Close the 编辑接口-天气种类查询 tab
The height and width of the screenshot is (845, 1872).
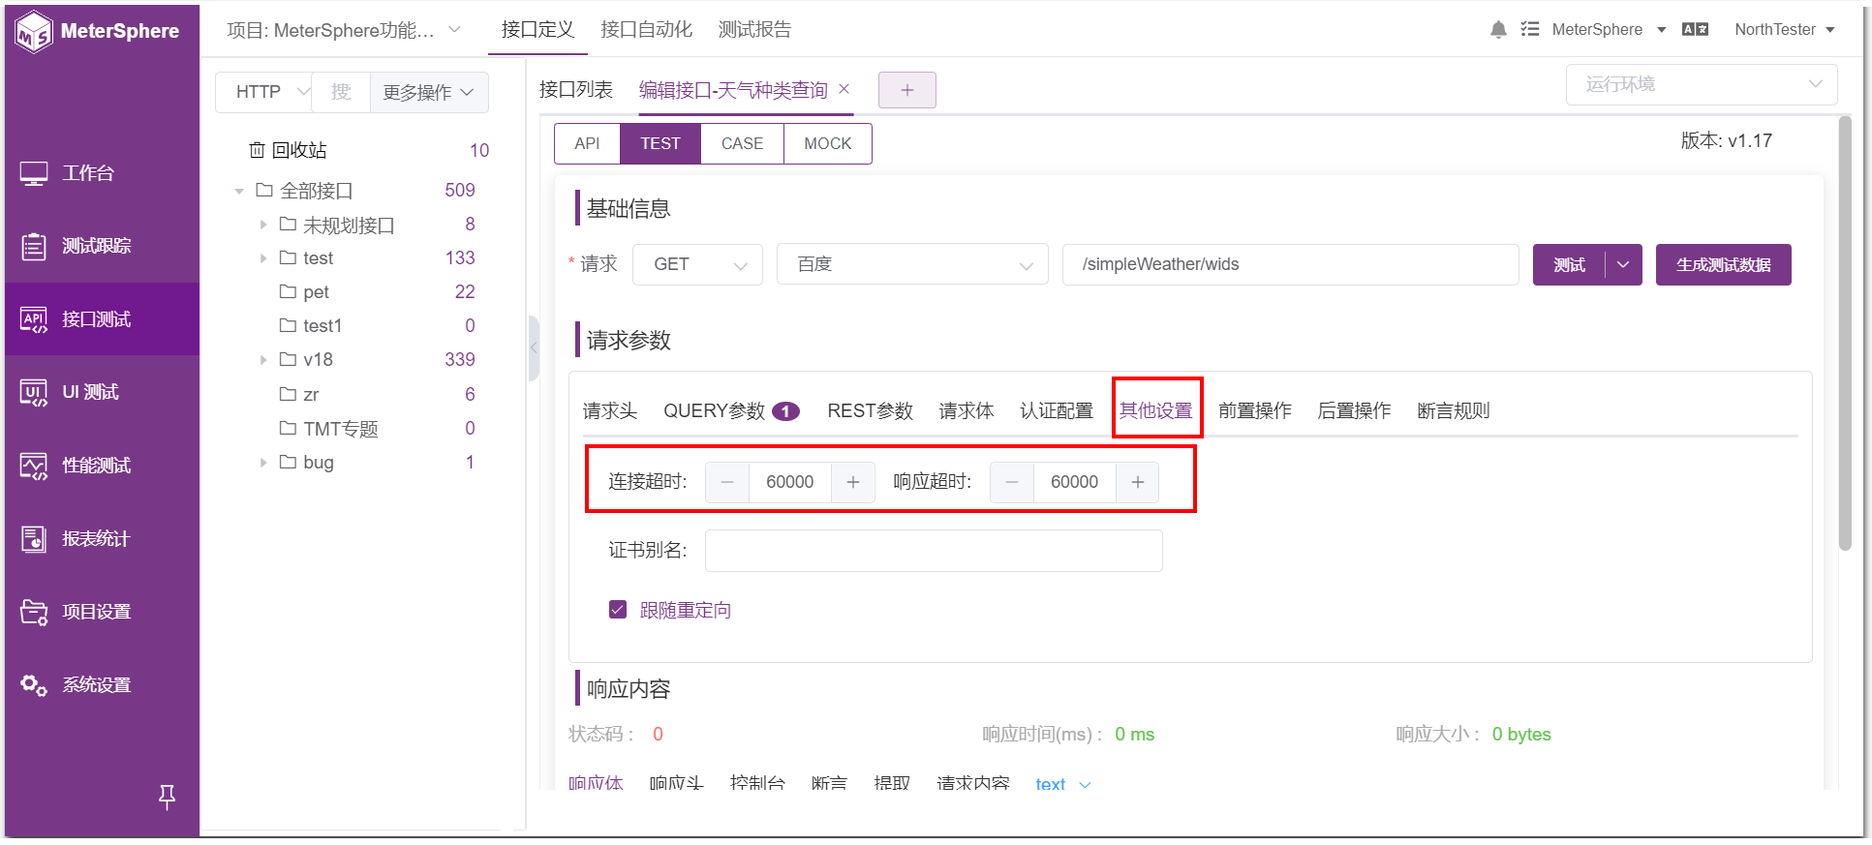[x=844, y=89]
